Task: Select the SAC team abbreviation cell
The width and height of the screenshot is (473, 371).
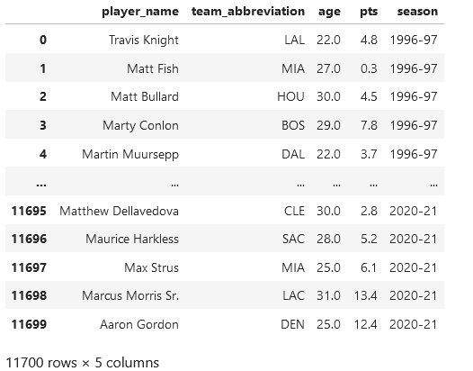Action: 293,239
